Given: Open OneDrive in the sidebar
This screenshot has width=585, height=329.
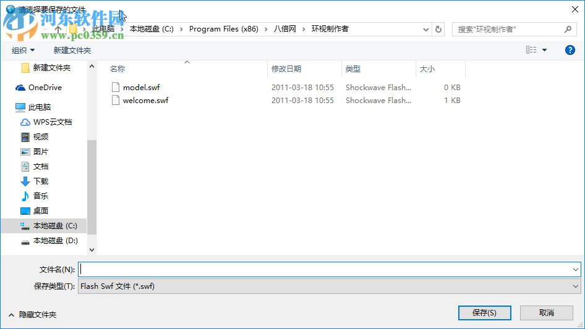Looking at the screenshot, I should 38,88.
